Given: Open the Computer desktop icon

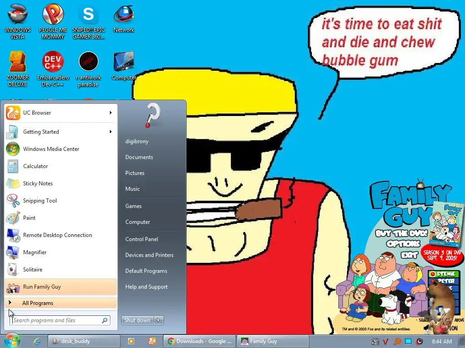Looking at the screenshot, I should pyautogui.click(x=124, y=66).
